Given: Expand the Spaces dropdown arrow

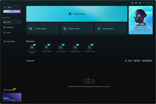Looking at the screenshot, I should (x=19, y=32).
